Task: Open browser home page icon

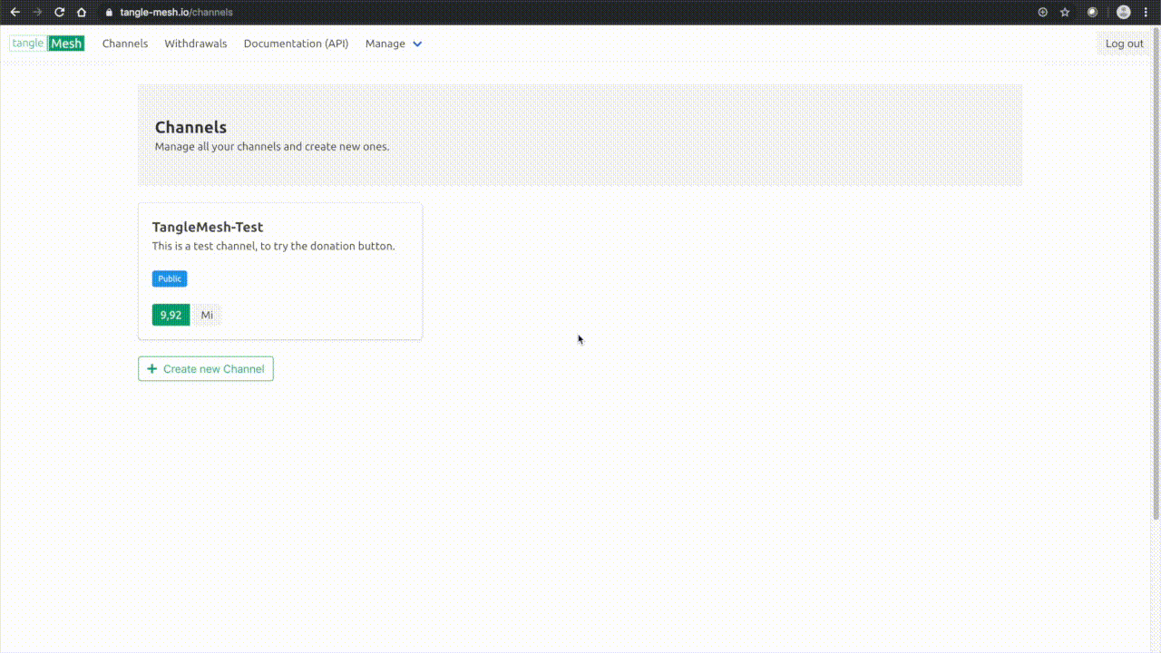Action: point(82,13)
